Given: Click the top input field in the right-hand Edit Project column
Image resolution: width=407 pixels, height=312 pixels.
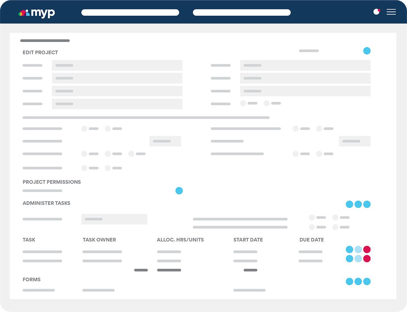Looking at the screenshot, I should pyautogui.click(x=305, y=65).
